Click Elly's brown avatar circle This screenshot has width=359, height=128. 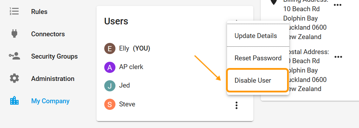click(110, 48)
